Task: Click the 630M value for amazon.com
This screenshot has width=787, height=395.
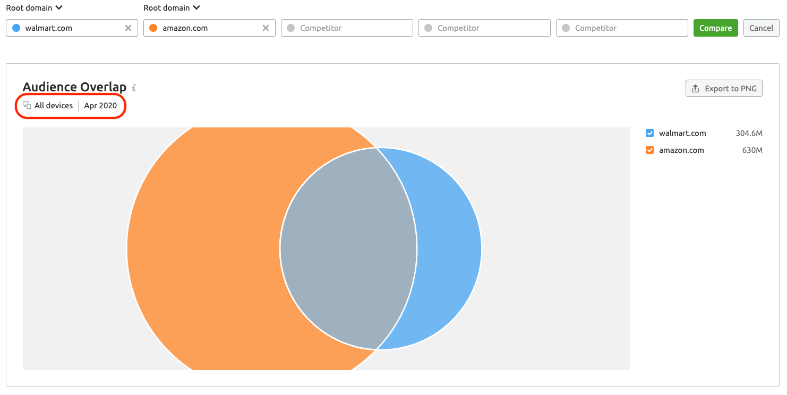Action: tap(752, 150)
